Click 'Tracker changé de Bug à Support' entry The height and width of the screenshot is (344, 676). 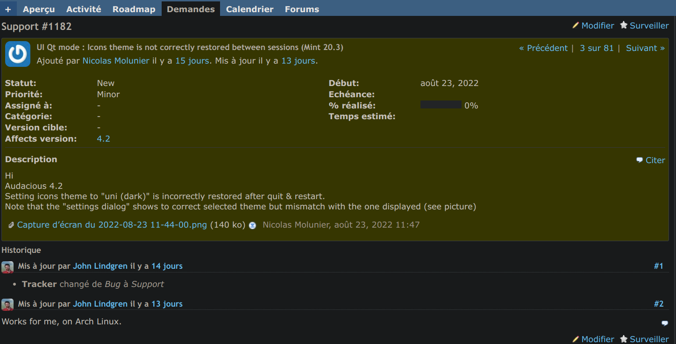point(93,284)
